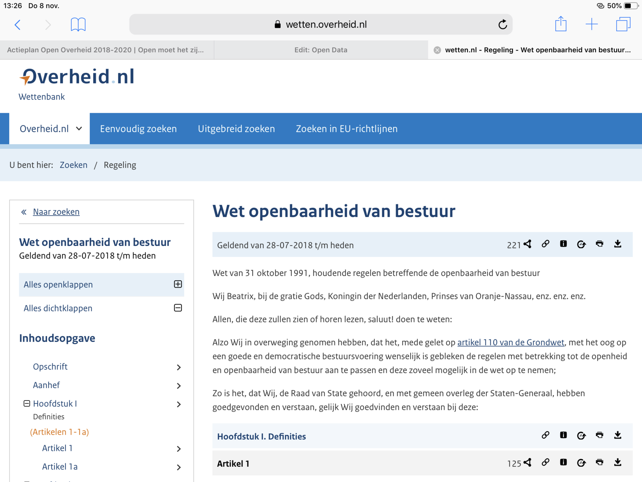This screenshot has width=642, height=482.
Task: Copy permanent link for the whole law
Action: 545,244
